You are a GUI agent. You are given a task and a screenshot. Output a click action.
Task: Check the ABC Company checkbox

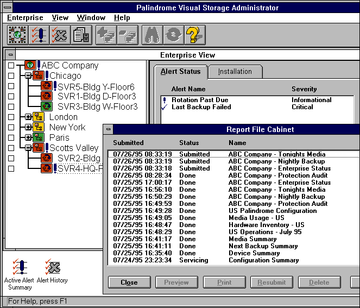click(11, 66)
